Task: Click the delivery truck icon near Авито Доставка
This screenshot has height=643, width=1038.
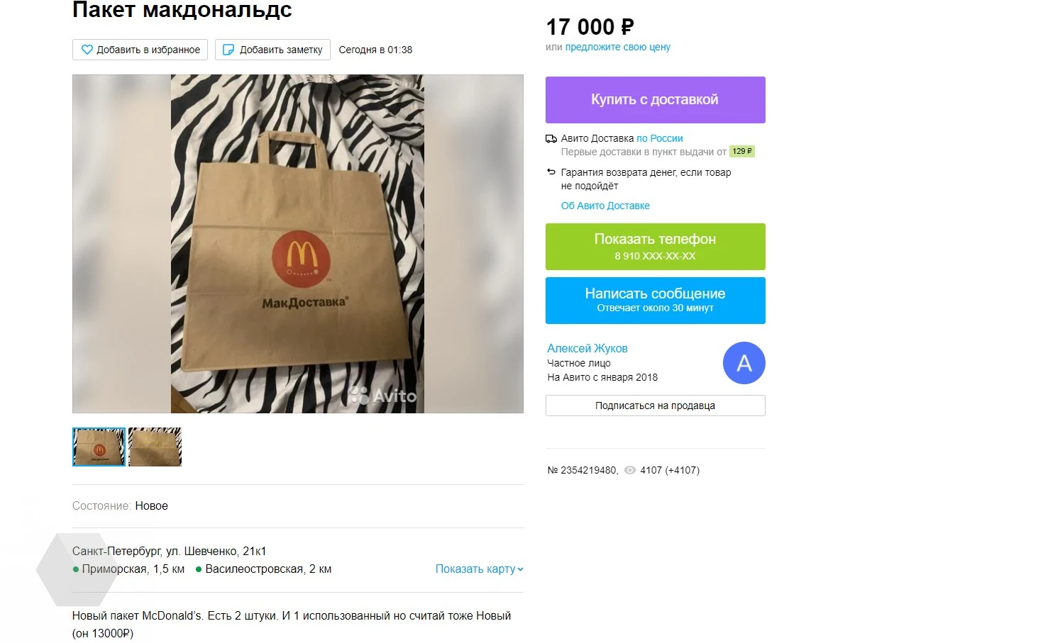Action: [551, 139]
